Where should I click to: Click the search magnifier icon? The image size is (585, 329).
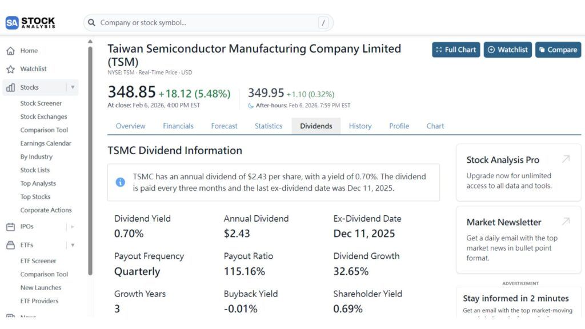[x=92, y=22]
